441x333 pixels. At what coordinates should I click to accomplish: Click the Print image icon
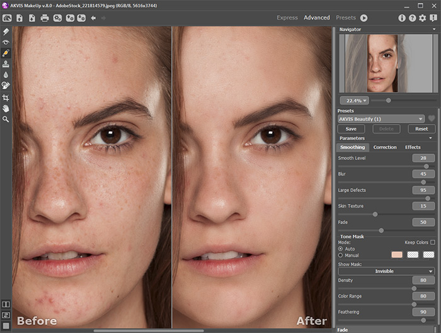click(x=45, y=18)
